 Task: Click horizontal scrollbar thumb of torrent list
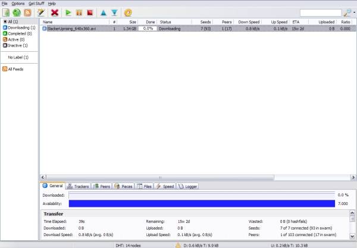(160, 177)
